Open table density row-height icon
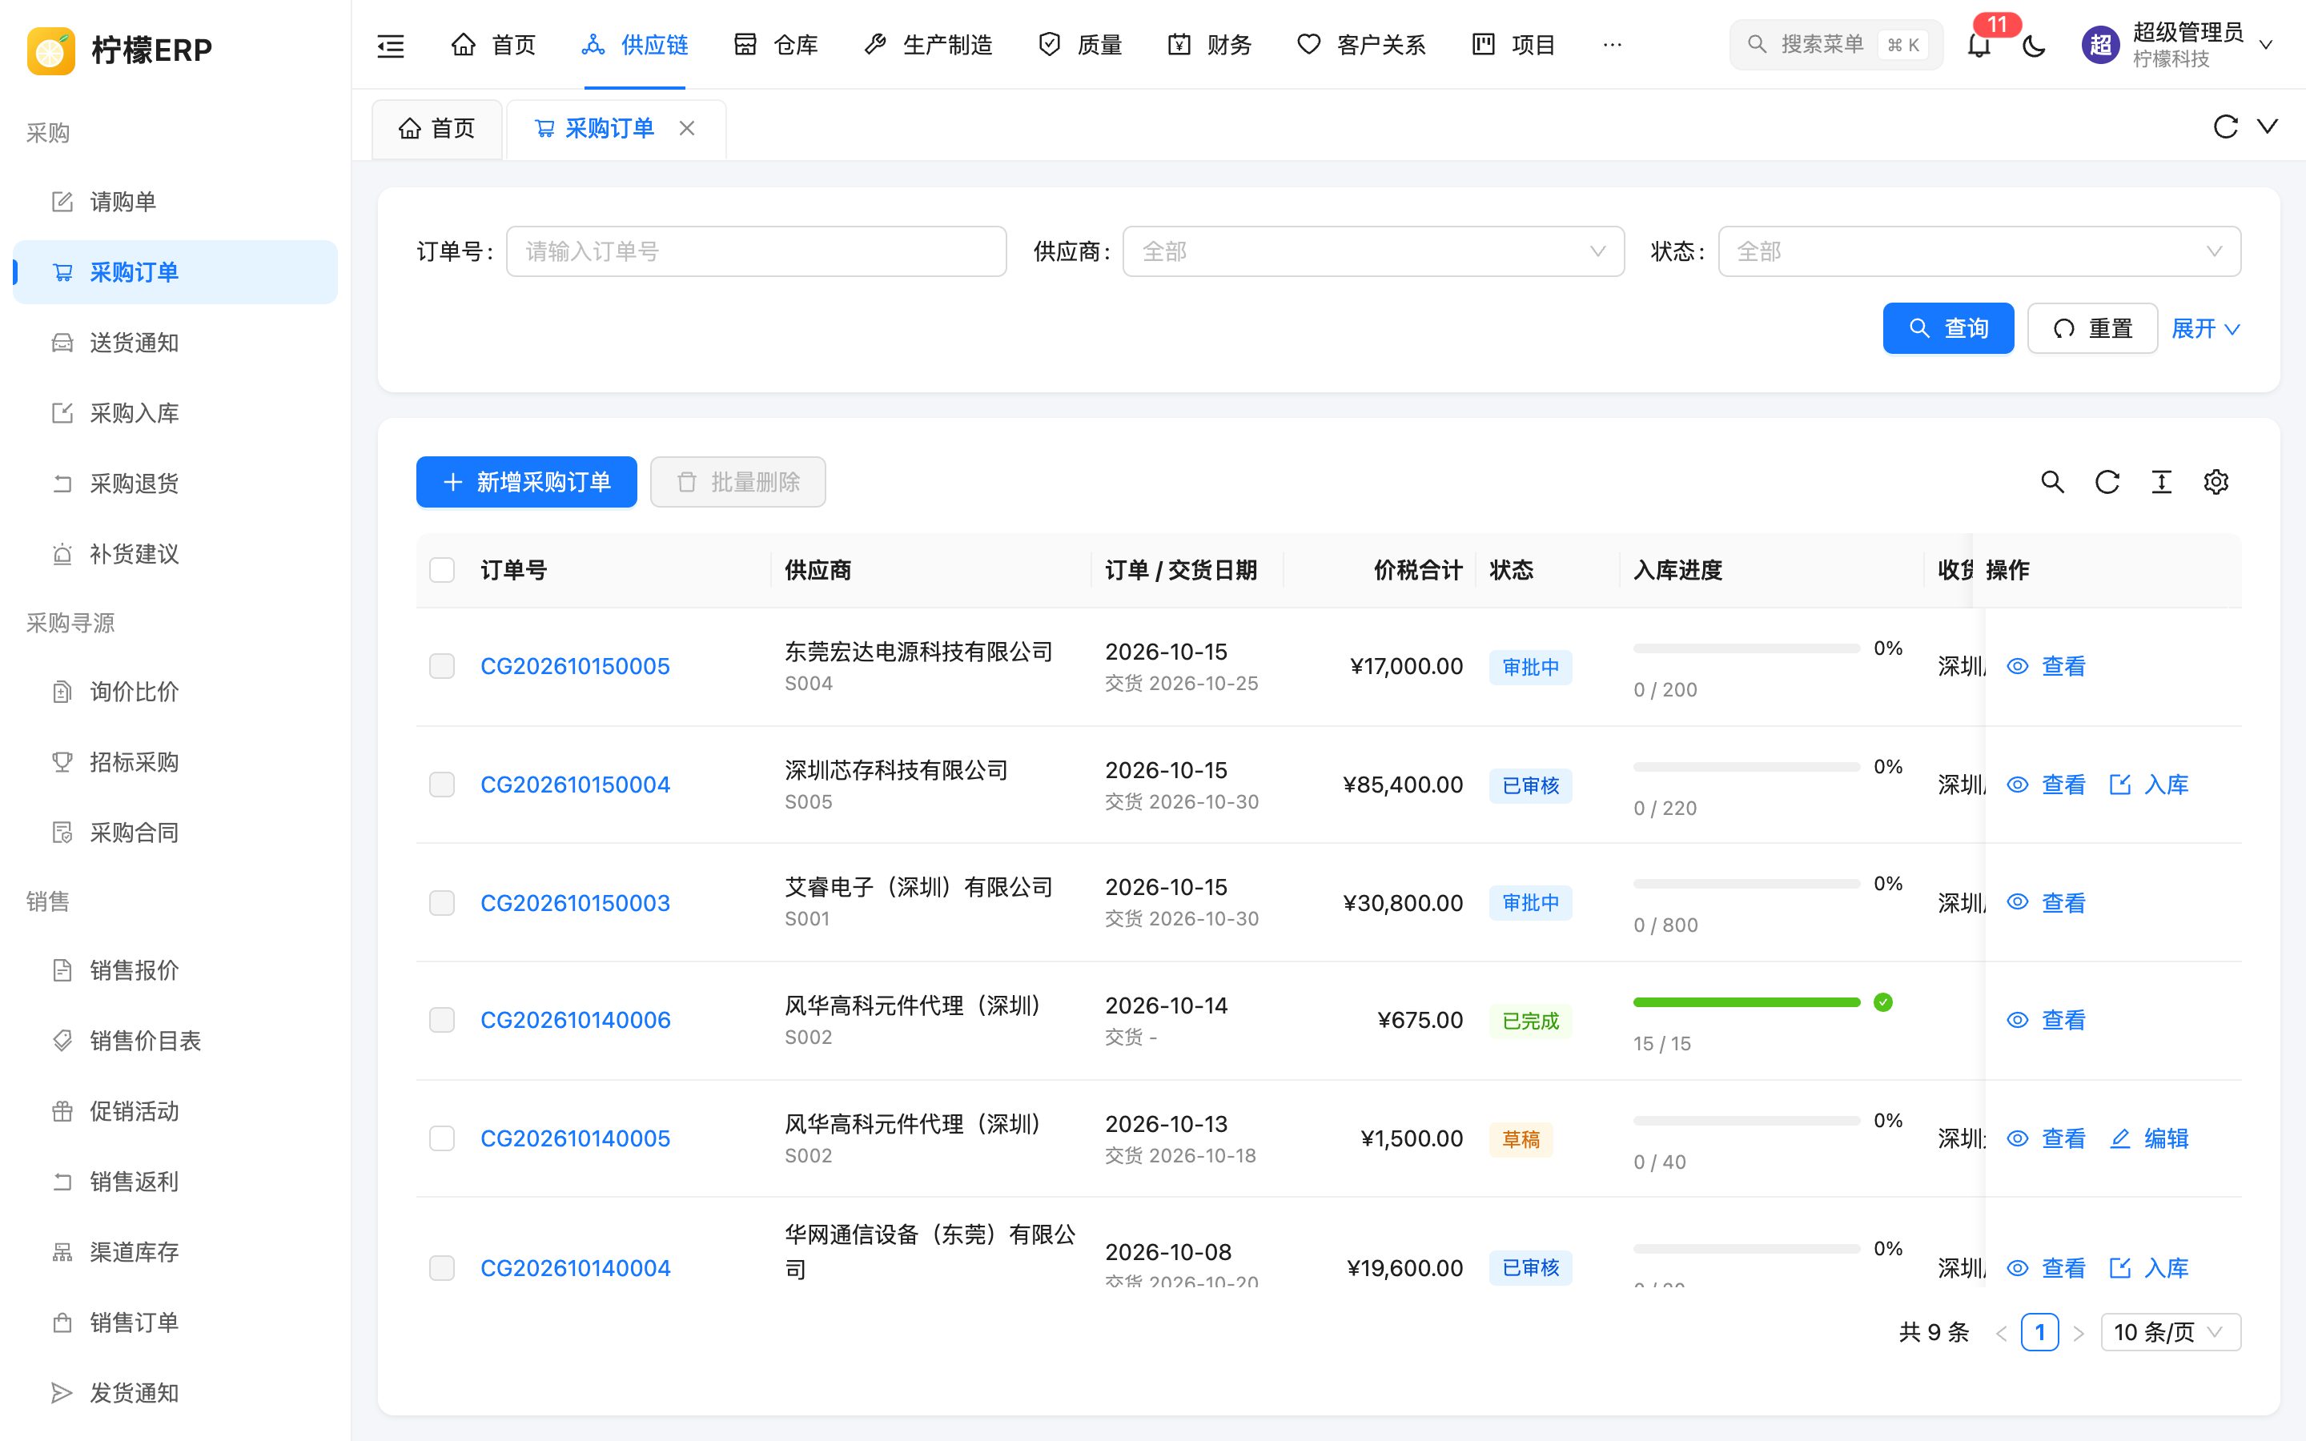Screen dimensions: 2306x1441 pos(2161,482)
